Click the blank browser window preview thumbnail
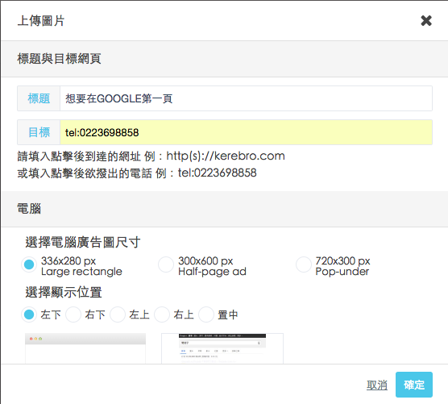Viewport: 448px width, 404px height. tap(85, 348)
